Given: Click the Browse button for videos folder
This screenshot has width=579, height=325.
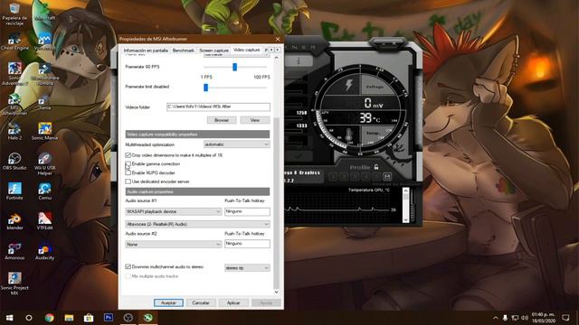Looking at the screenshot, I should pos(222,120).
